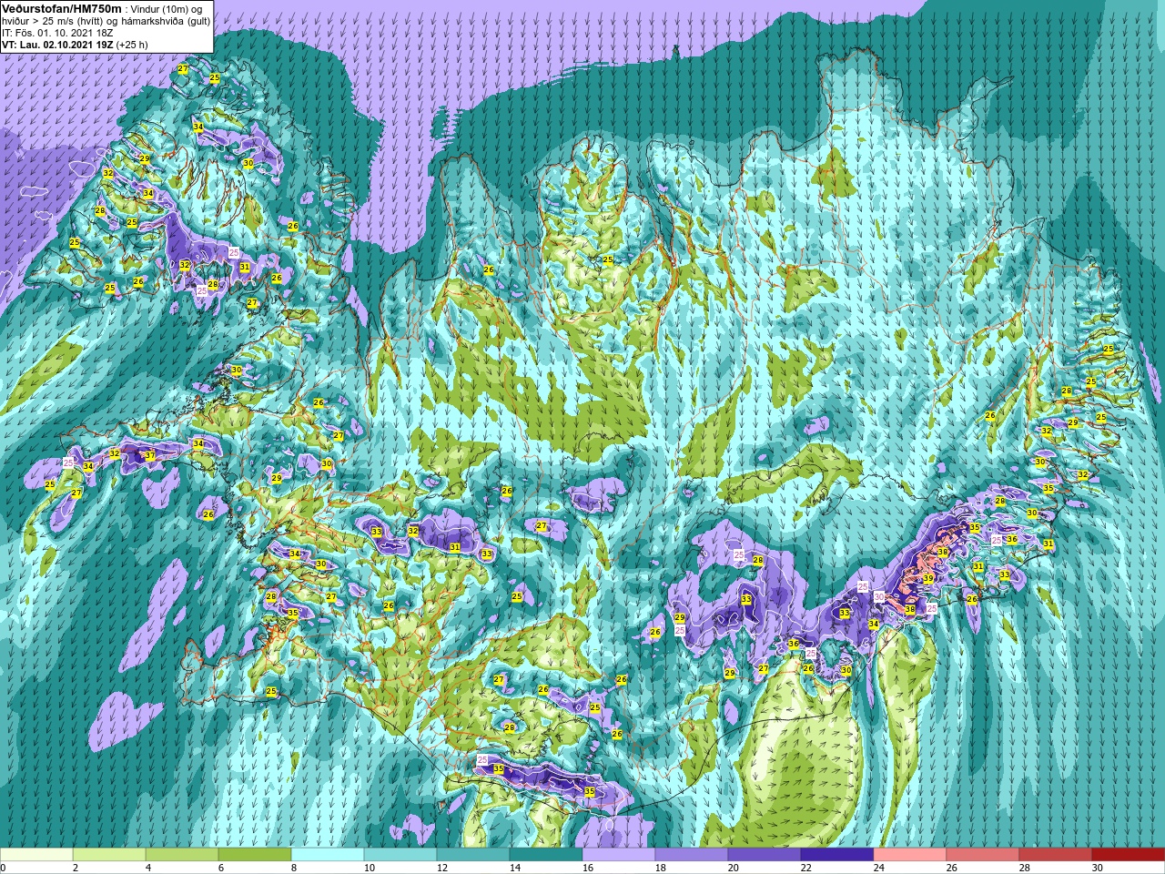Pick the 12–14 m/s legend color swatch
This screenshot has height=874, width=1165.
pyautogui.click(x=473, y=855)
